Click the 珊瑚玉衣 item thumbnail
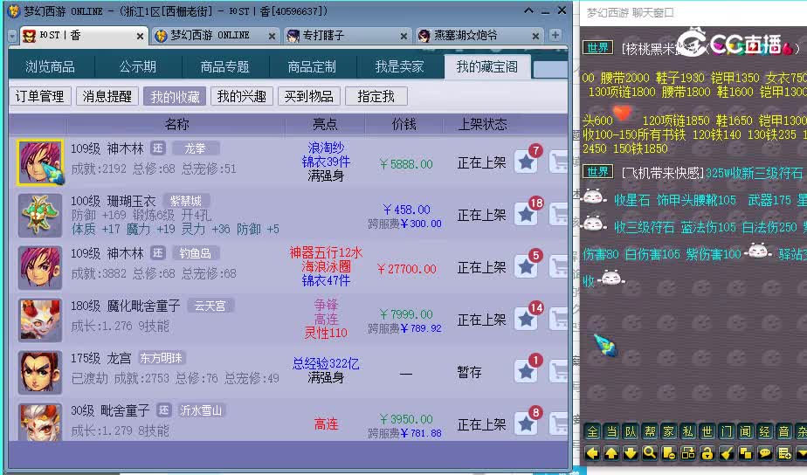 (x=40, y=215)
